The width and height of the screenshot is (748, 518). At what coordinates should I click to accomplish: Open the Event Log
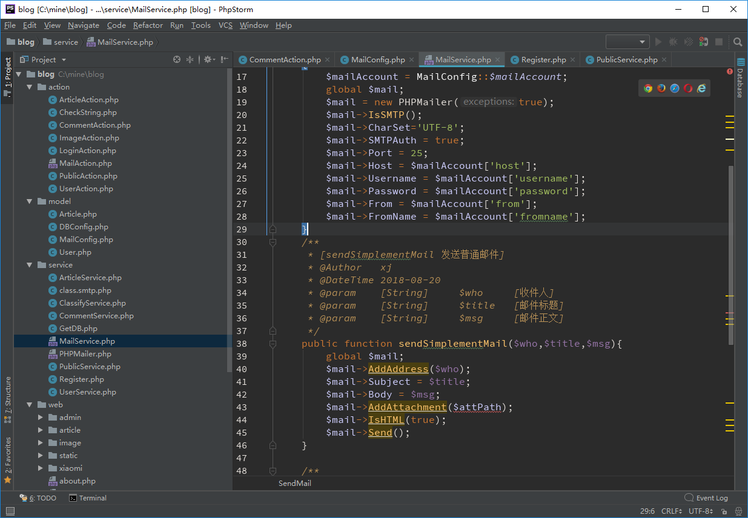[x=706, y=498]
